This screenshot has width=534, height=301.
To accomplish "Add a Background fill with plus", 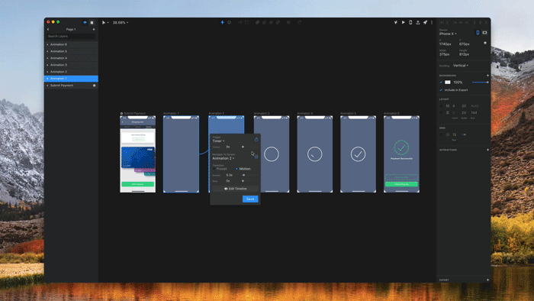I will click(x=487, y=76).
